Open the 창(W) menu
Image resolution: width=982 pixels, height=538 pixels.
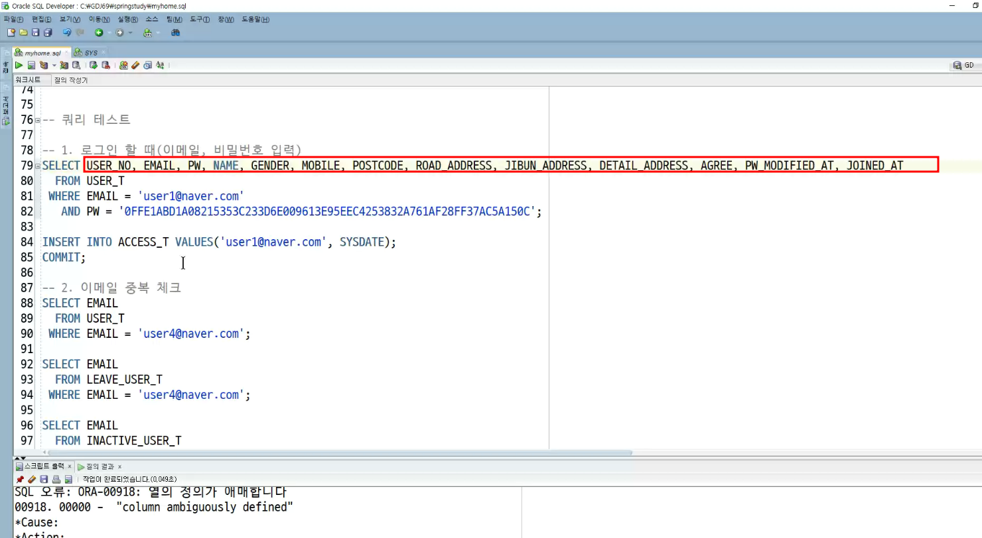tap(226, 19)
